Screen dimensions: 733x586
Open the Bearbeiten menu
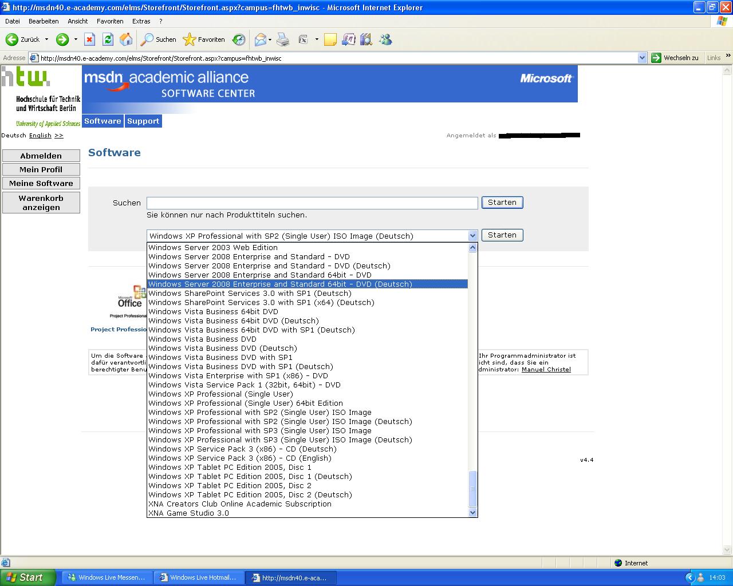click(44, 21)
